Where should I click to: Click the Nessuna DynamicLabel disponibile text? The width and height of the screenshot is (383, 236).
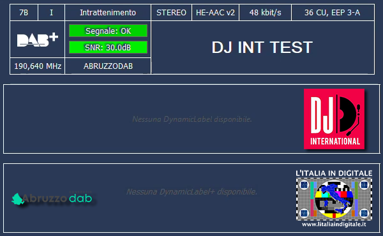191,119
